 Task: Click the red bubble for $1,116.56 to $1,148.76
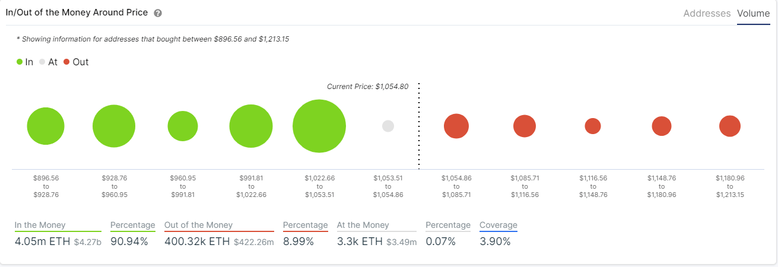pyautogui.click(x=593, y=126)
